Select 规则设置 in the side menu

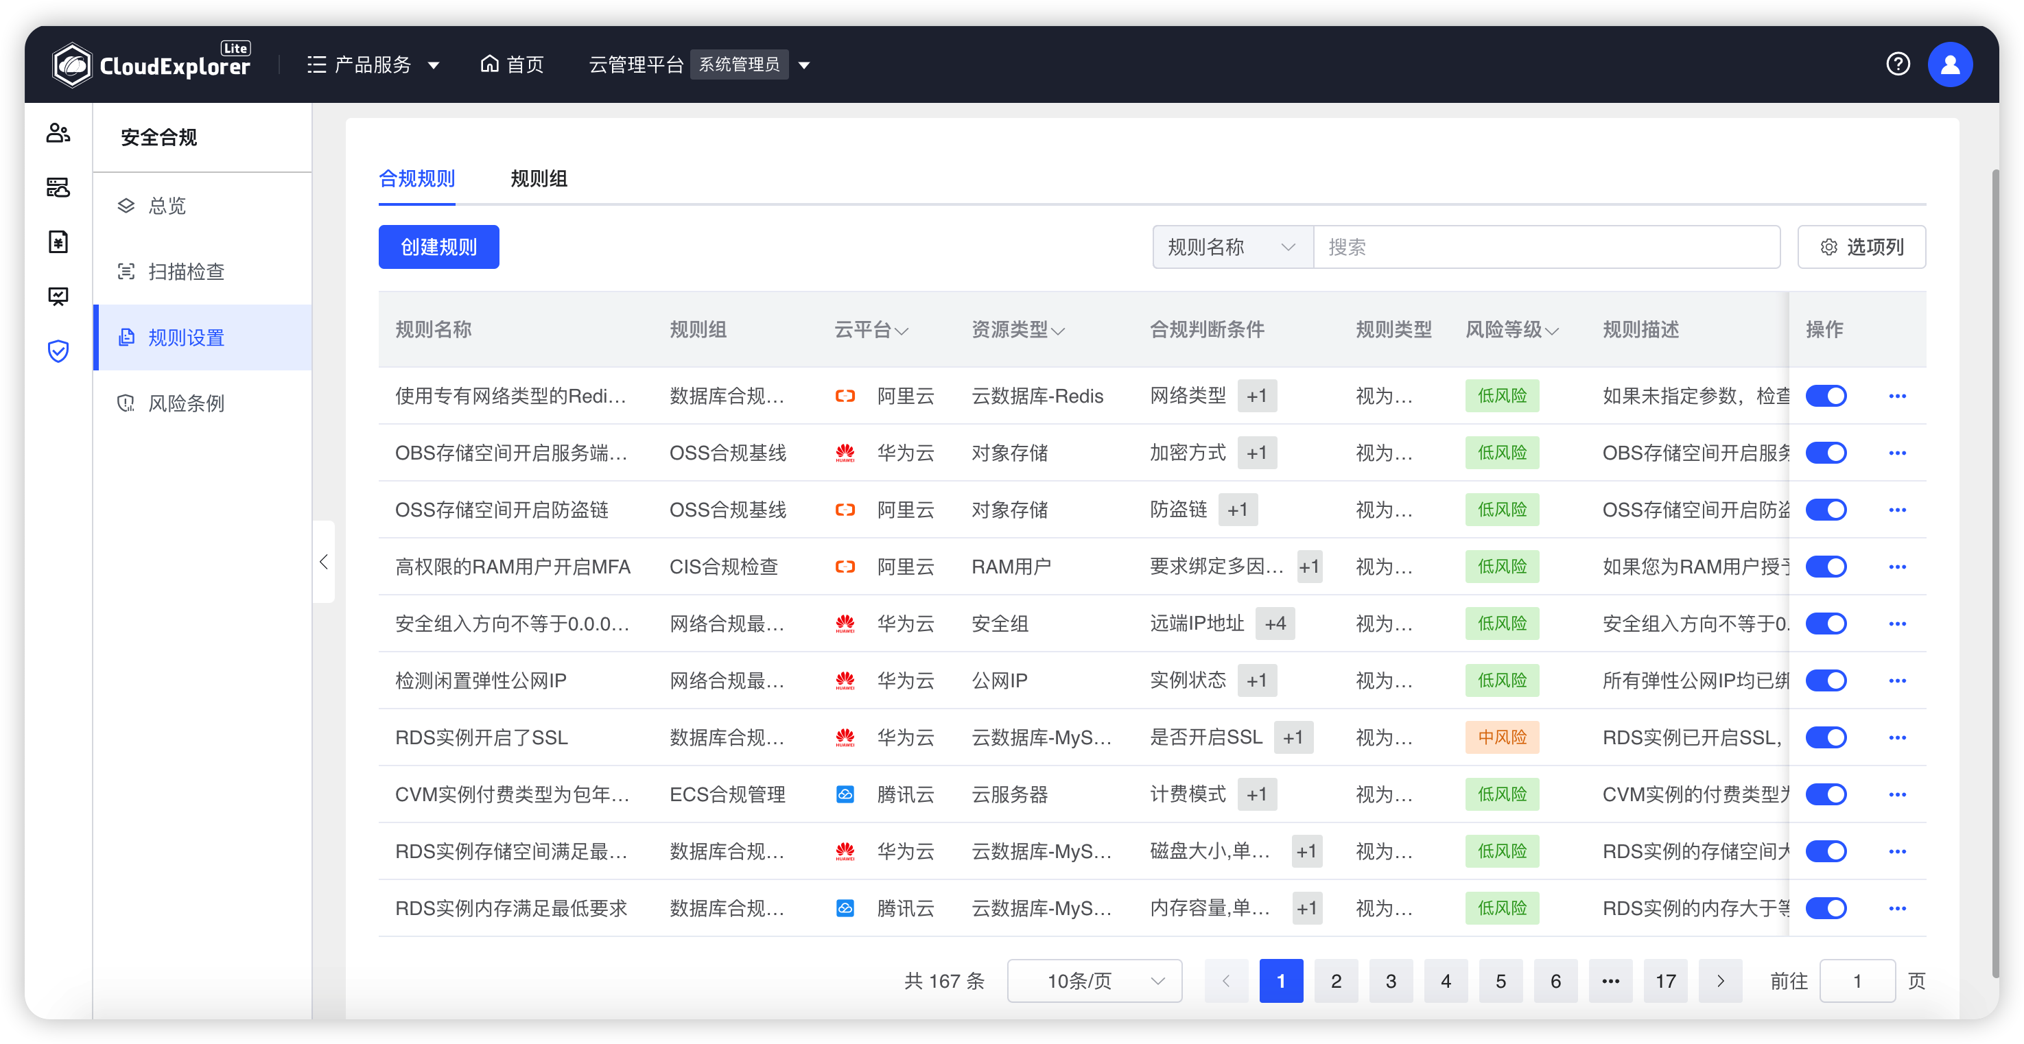[202, 337]
